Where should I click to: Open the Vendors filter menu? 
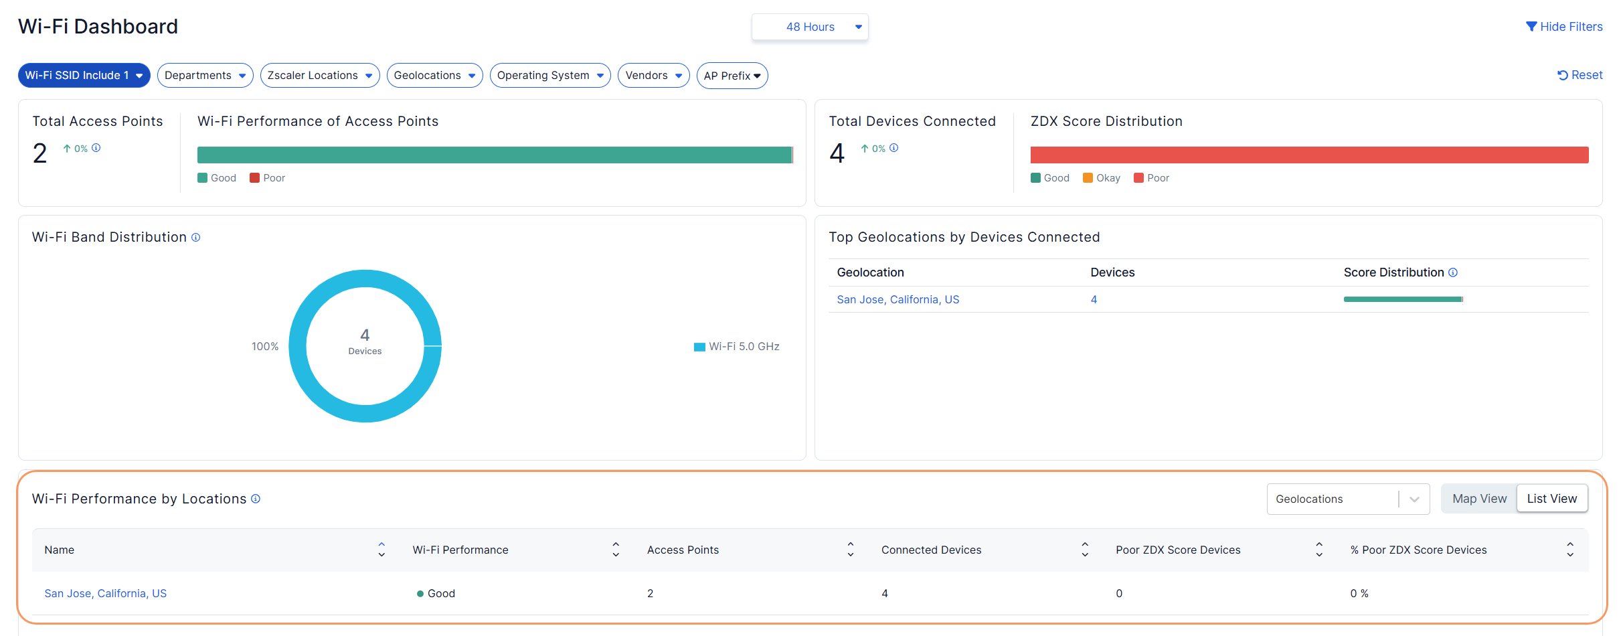653,76
